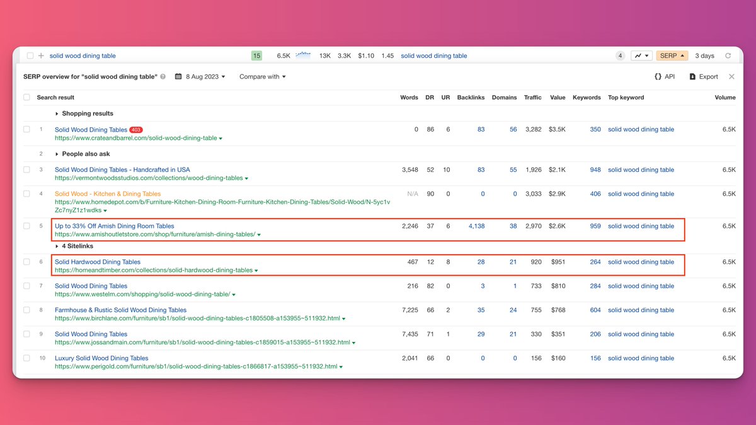The width and height of the screenshot is (756, 425).
Task: Open the vermontwoodsstudios.com URL dropdown arrow
Action: 246,179
